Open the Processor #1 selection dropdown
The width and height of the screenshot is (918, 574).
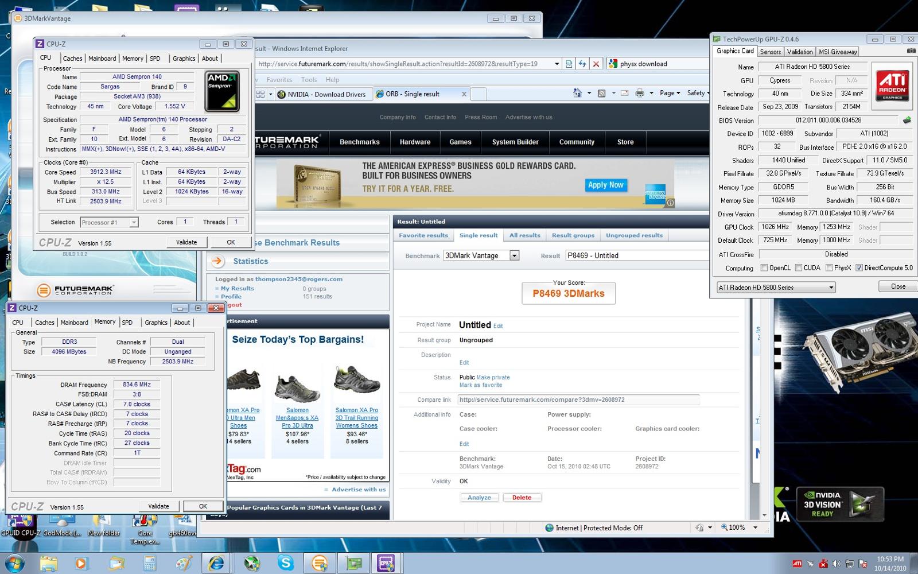coord(134,222)
